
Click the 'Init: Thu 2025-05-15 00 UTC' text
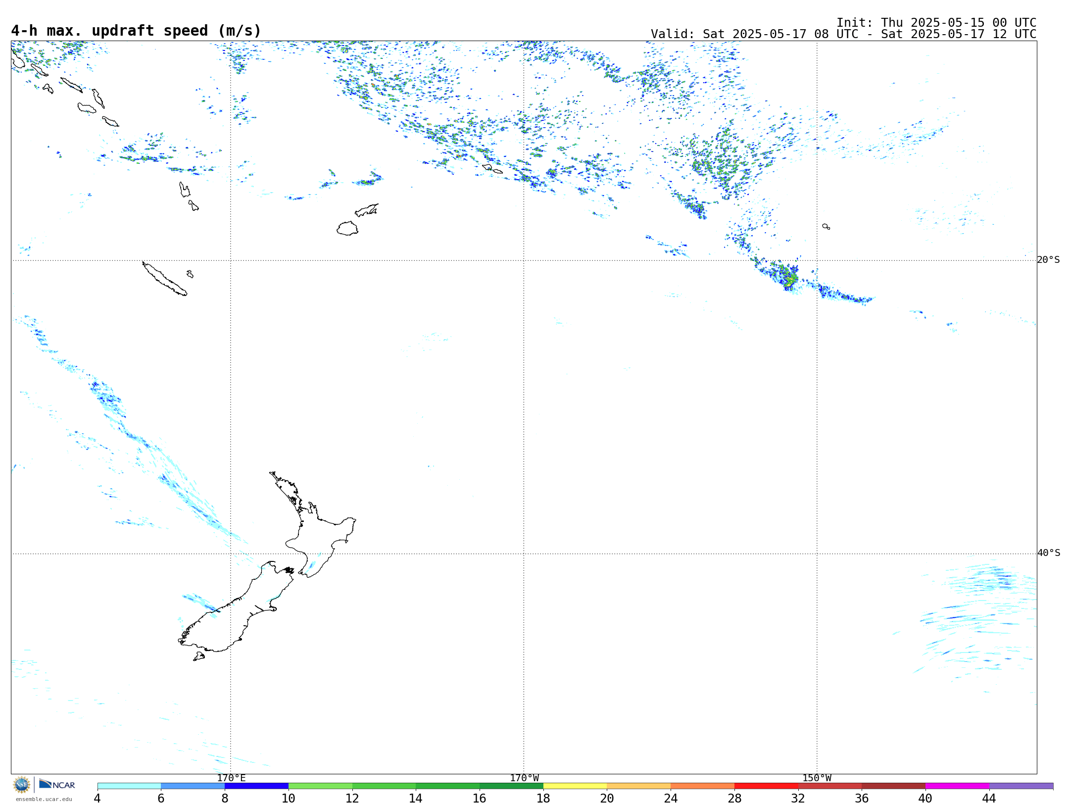pos(936,23)
